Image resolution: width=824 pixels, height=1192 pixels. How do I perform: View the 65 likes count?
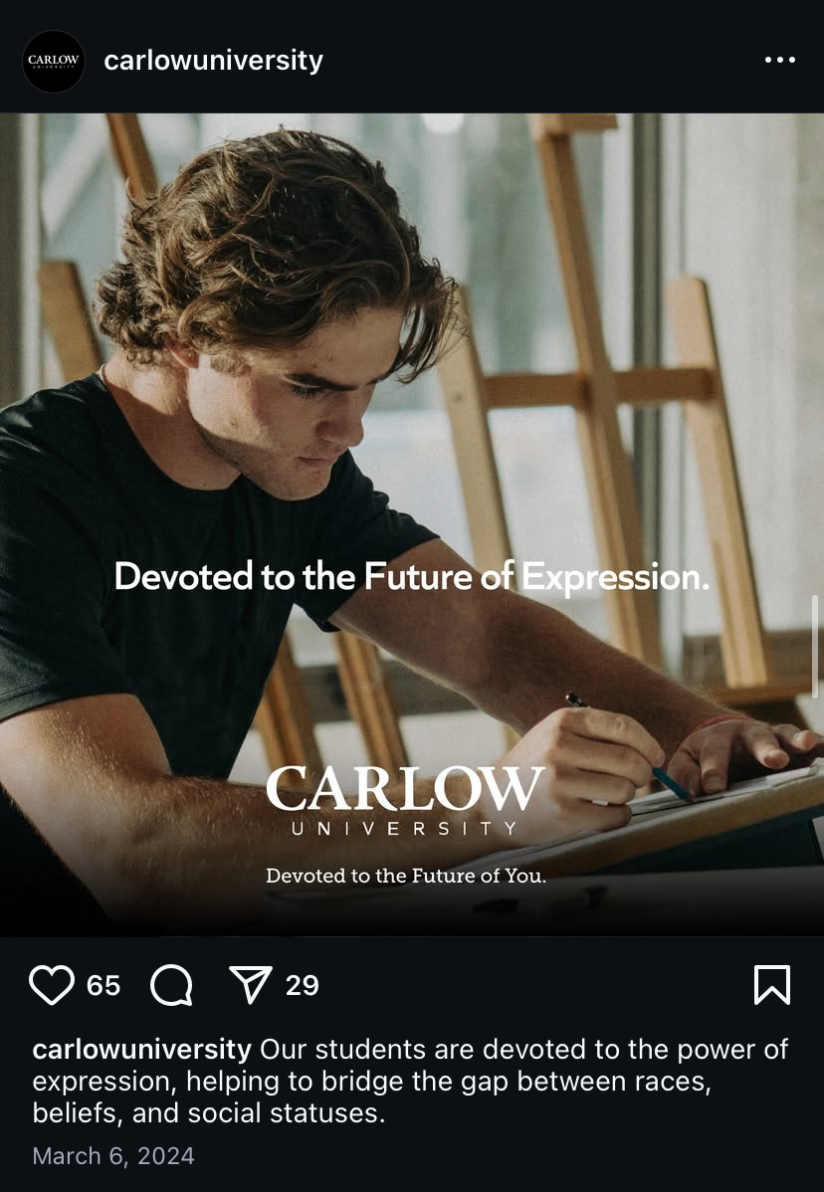(103, 986)
